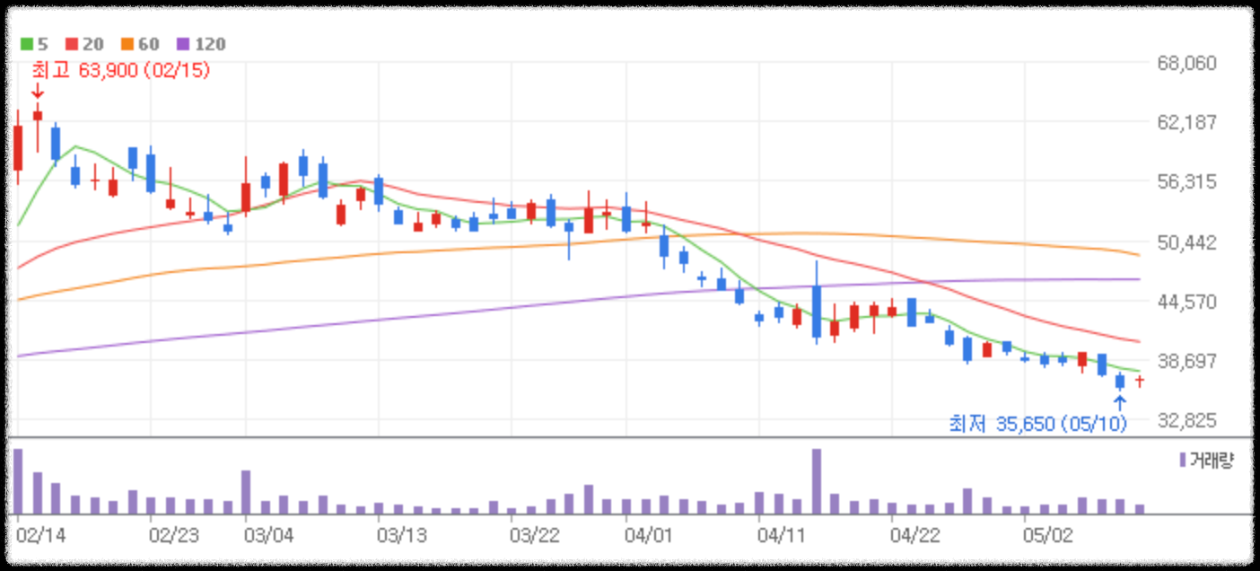Click the 68,060 price axis value

click(x=1187, y=64)
